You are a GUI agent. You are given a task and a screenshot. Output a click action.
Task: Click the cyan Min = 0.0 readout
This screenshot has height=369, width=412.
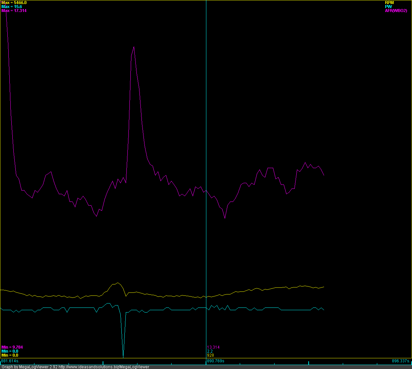click(x=10, y=351)
